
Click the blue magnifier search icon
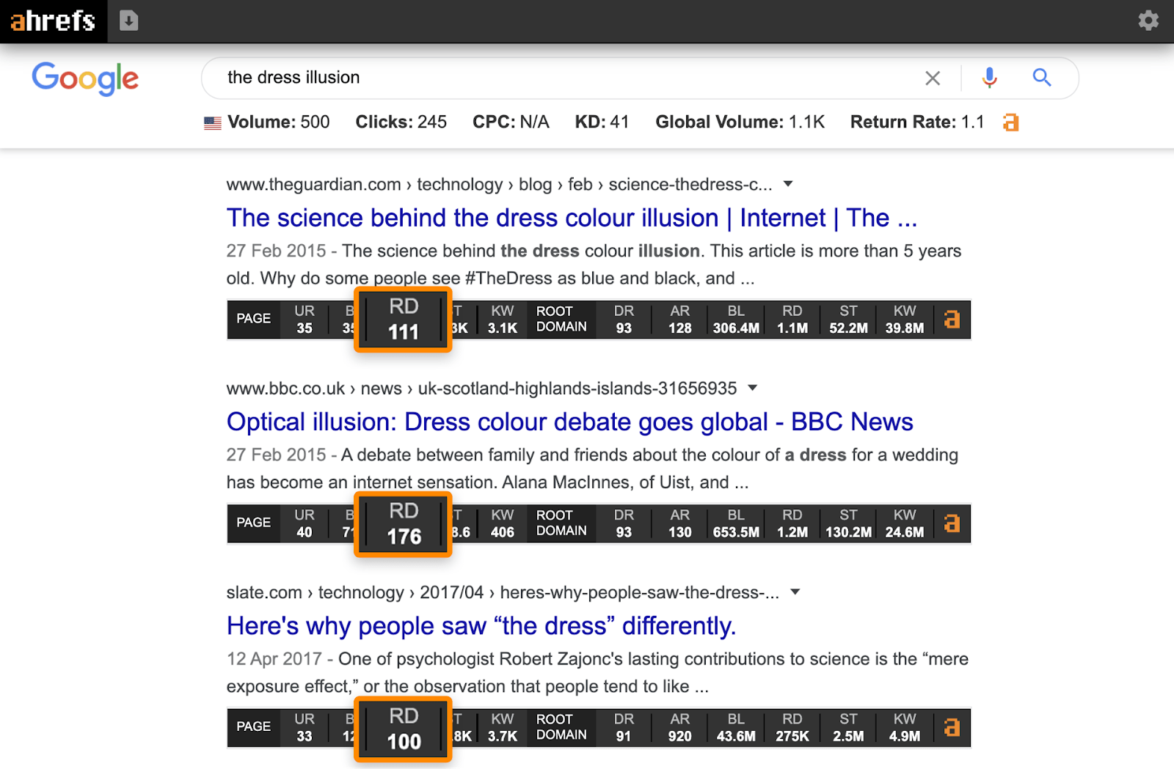[1042, 78]
